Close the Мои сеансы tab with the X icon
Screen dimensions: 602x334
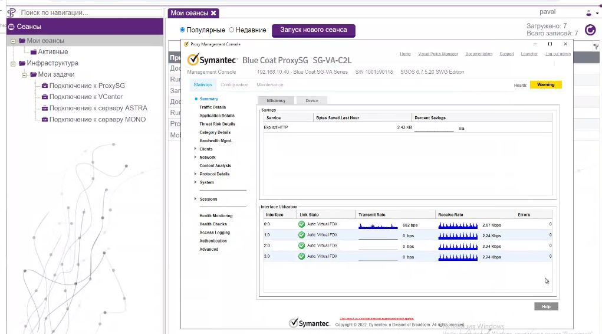tap(213, 13)
